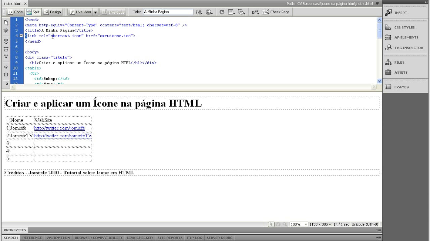Switch to Split view
Screen dimensions: 430x241
(x=33, y=12)
